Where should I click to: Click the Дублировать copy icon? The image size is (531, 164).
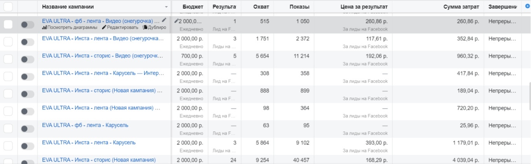click(x=145, y=28)
